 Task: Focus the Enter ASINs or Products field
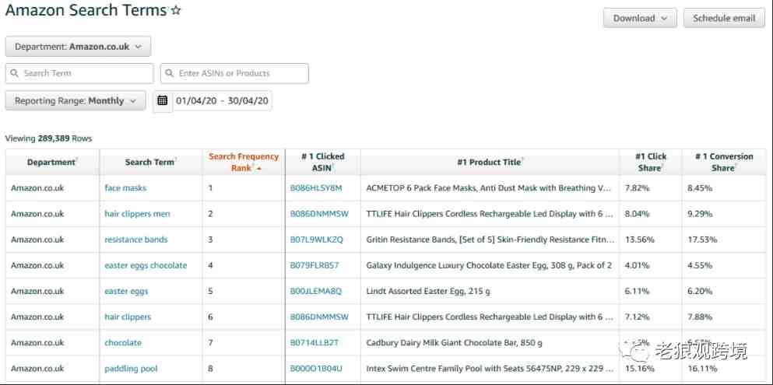[x=234, y=73]
